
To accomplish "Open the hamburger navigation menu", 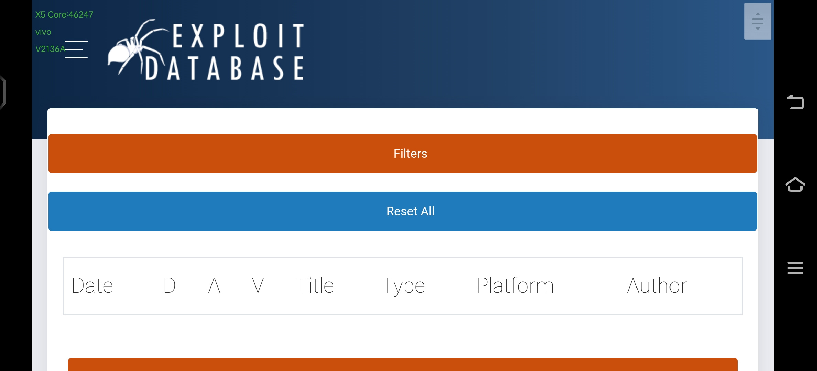I will [76, 49].
